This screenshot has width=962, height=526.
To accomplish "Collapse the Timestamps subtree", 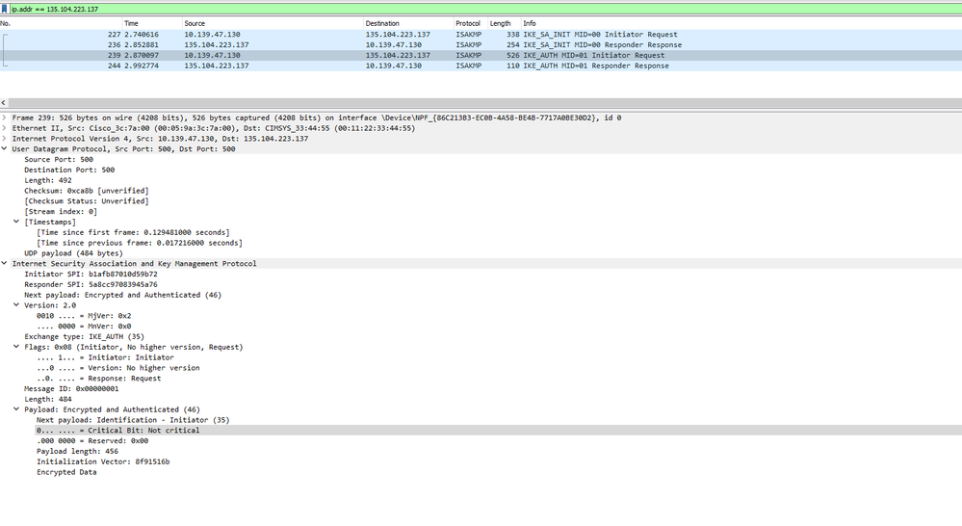I will click(x=16, y=222).
